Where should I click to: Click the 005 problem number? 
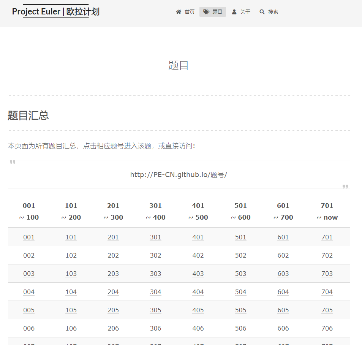pyautogui.click(x=29, y=310)
